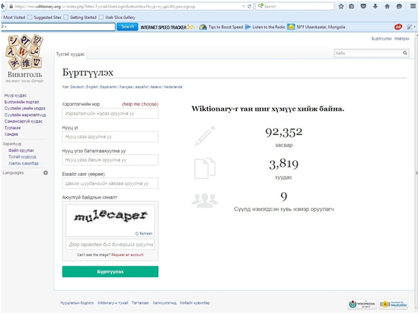Focus the confirm password field

click(110, 160)
